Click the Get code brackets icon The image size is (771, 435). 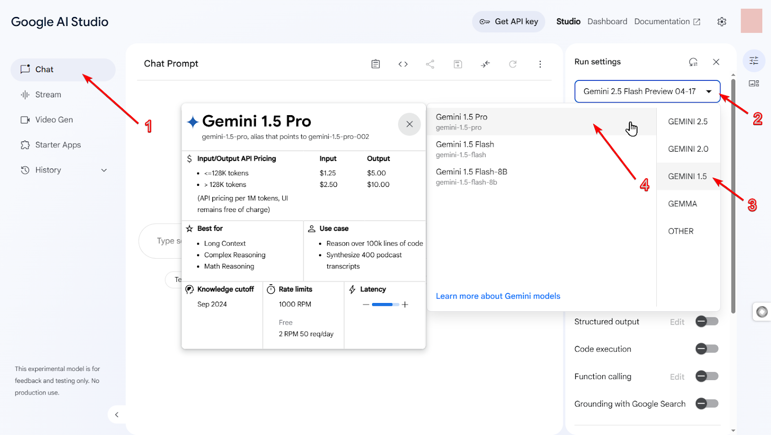click(403, 64)
